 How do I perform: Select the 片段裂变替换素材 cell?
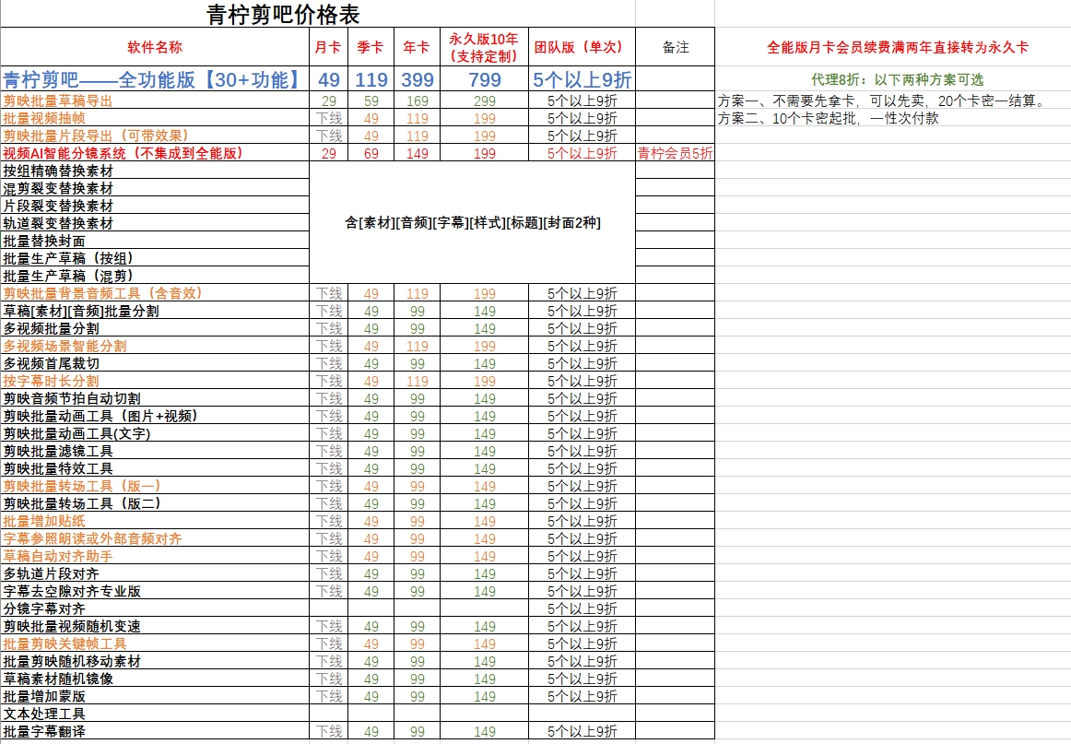coord(155,206)
